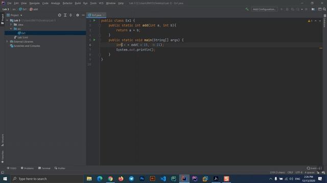Open the Problems tool window

[x=27, y=168]
